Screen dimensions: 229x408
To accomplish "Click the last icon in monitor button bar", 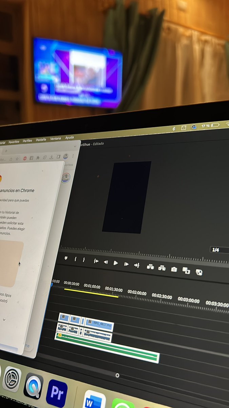I will (199, 272).
